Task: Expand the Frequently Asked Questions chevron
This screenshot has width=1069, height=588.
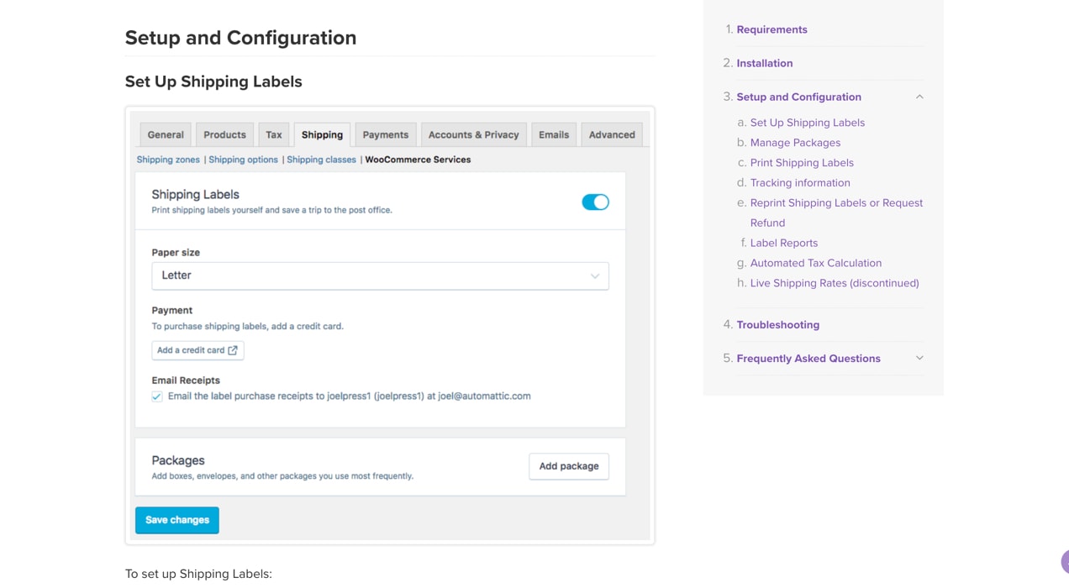Action: tap(919, 358)
